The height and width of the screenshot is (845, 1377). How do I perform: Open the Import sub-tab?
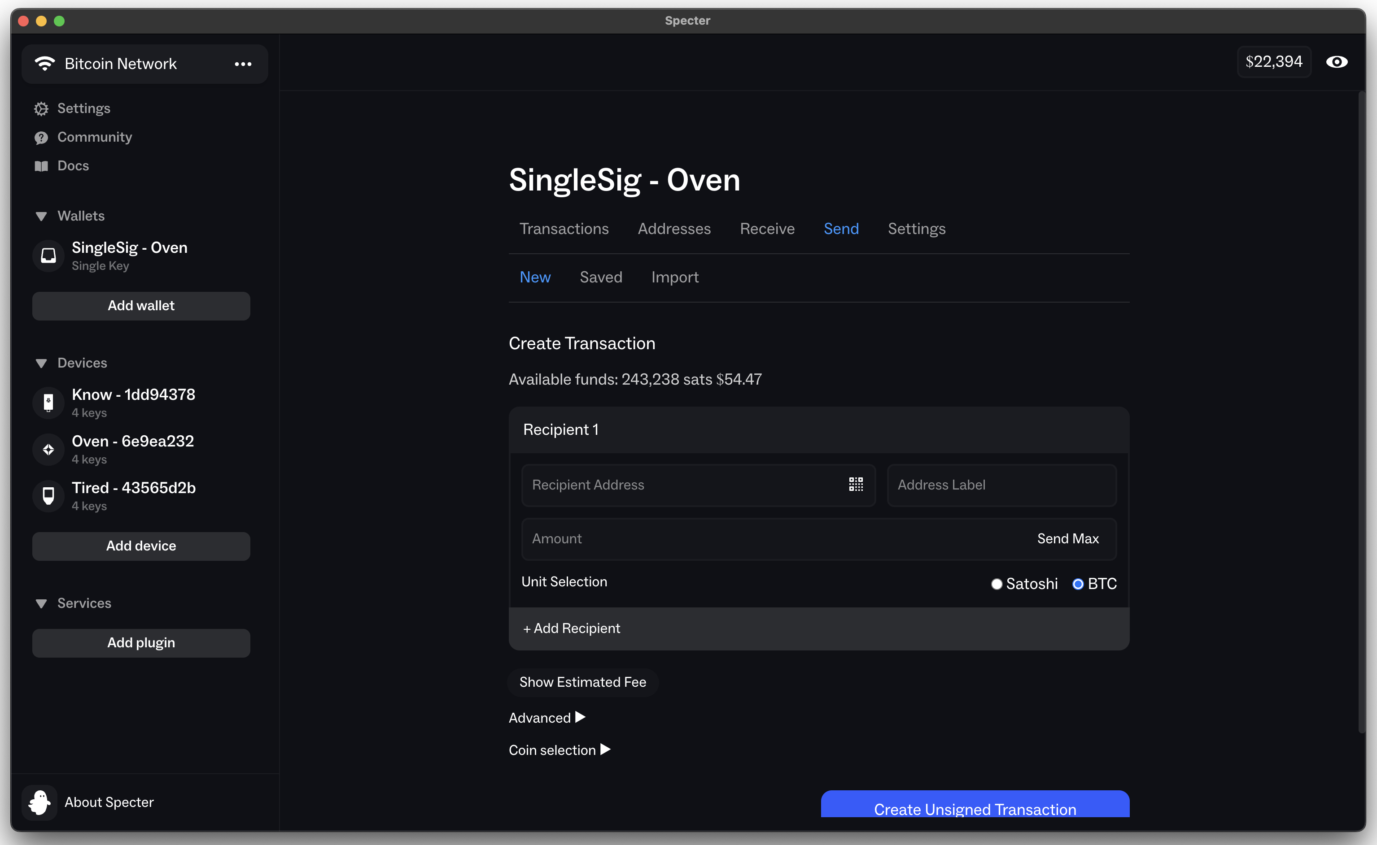674,277
